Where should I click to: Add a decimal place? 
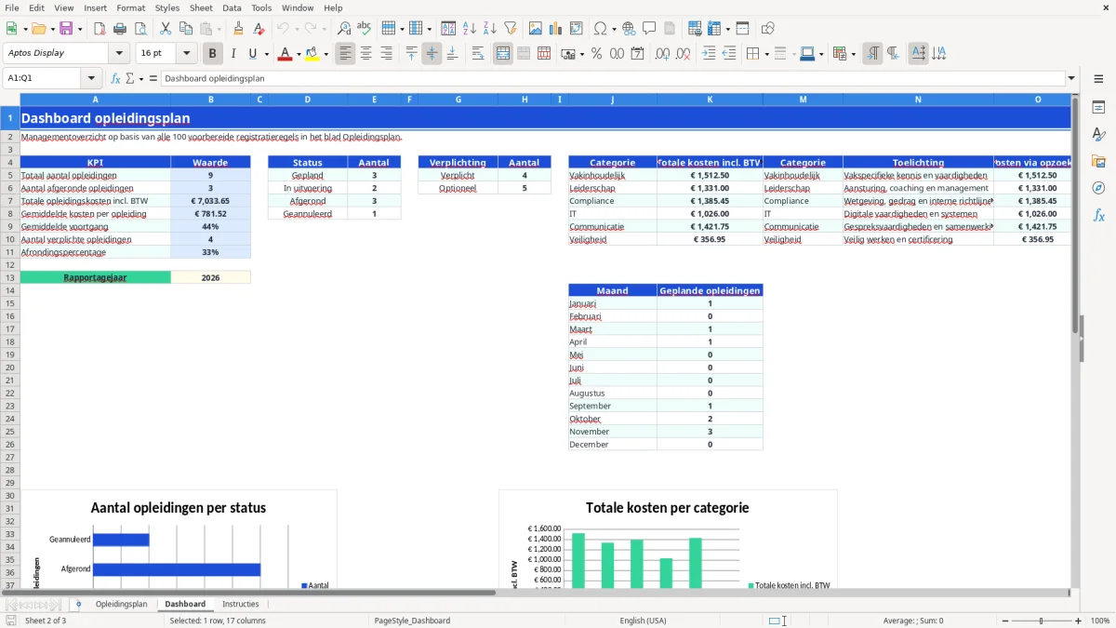663,54
